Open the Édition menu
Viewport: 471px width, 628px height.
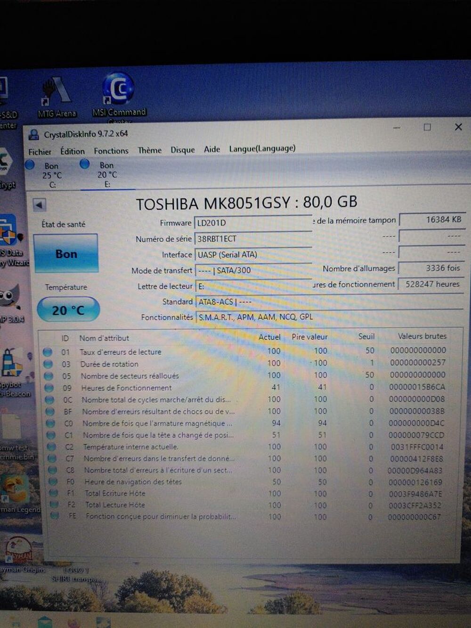tap(73, 151)
